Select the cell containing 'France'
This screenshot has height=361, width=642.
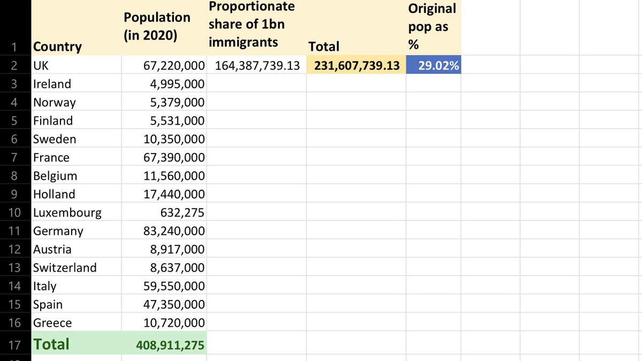(x=76, y=157)
